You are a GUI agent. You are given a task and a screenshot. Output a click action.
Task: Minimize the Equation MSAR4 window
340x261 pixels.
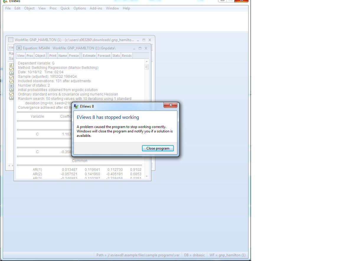click(x=134, y=48)
